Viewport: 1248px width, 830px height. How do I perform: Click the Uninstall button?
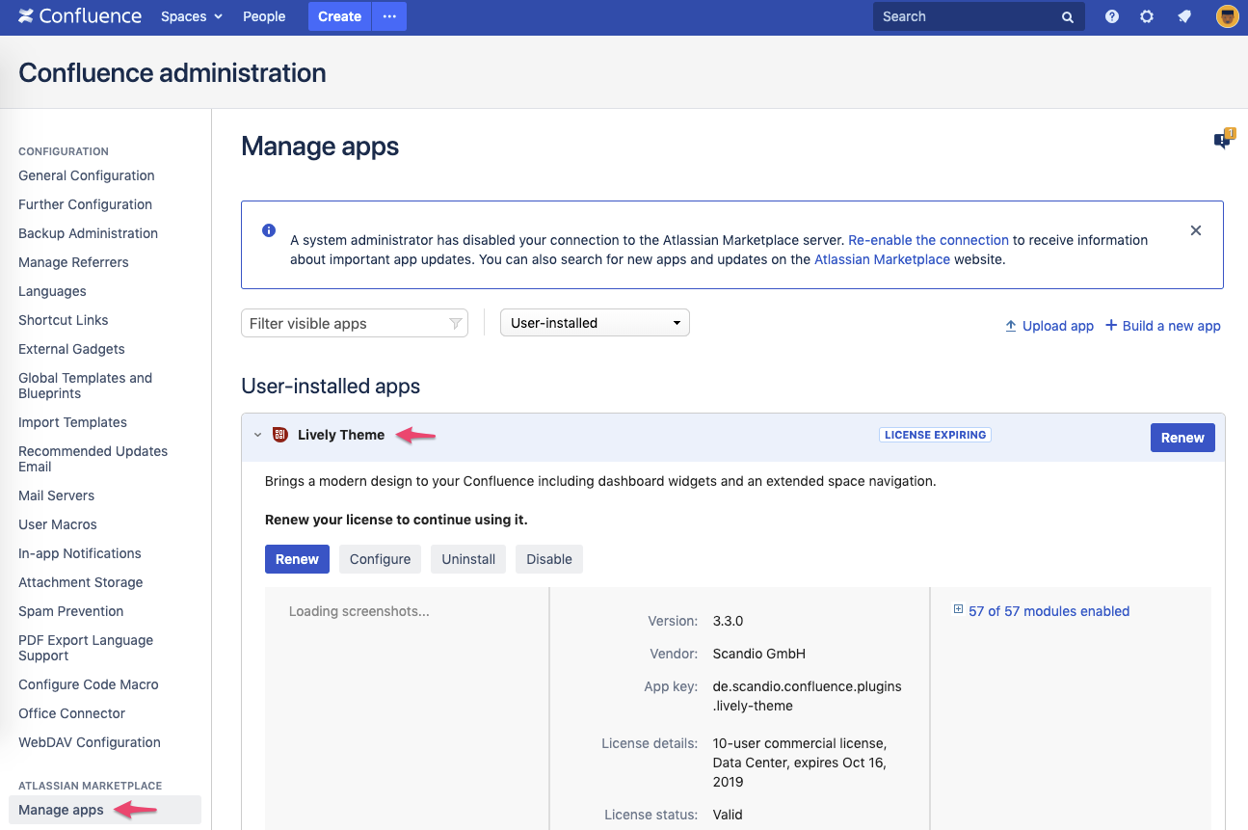(x=468, y=559)
